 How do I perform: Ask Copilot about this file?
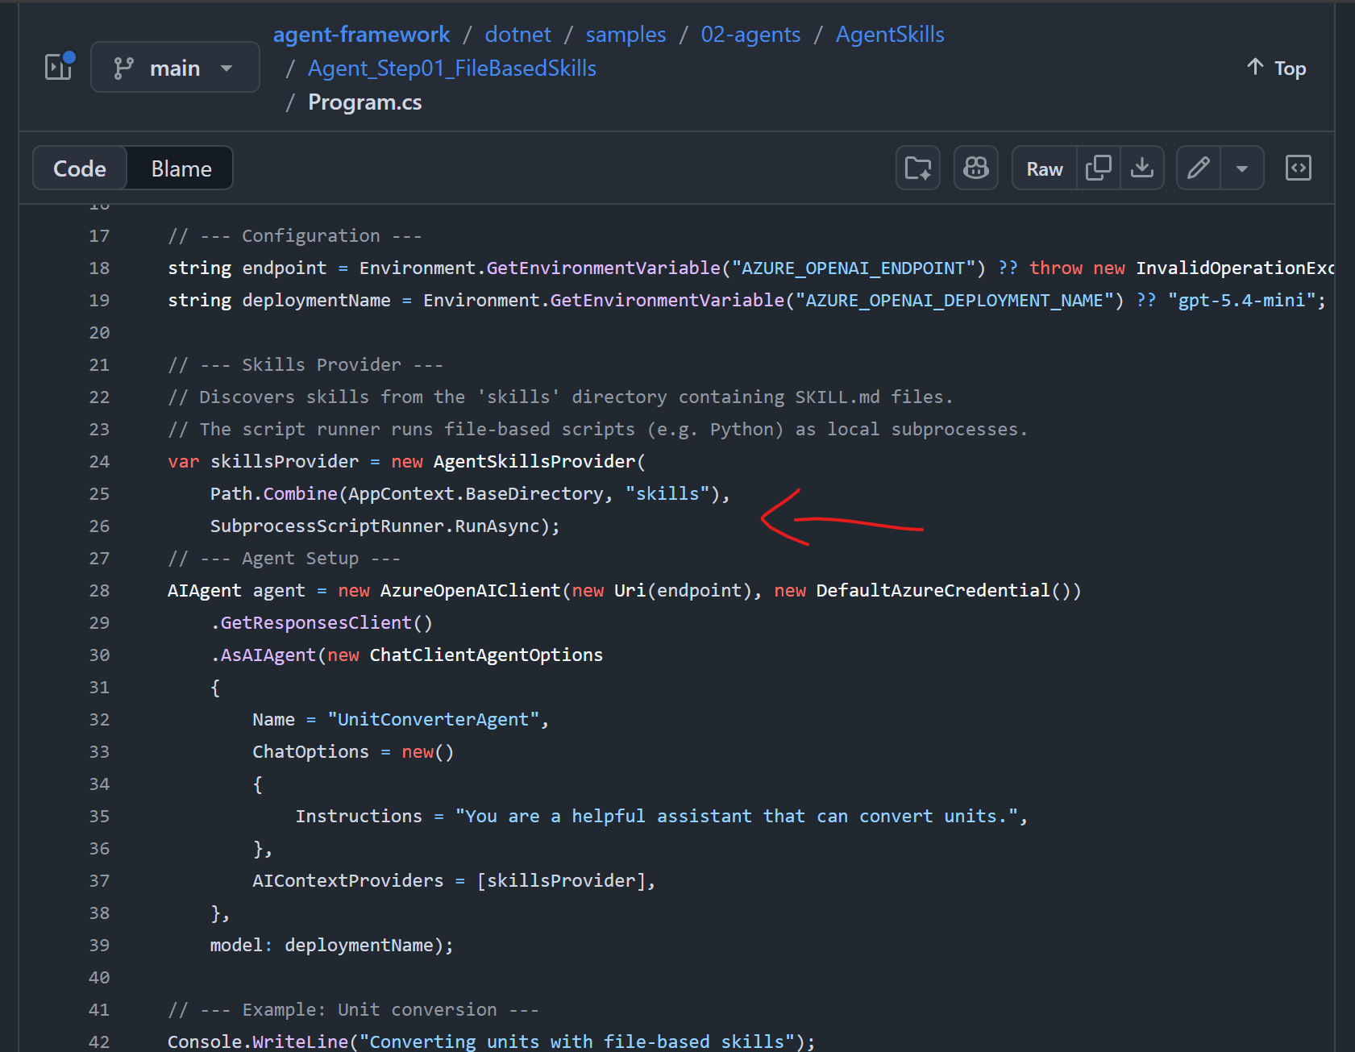pos(976,168)
